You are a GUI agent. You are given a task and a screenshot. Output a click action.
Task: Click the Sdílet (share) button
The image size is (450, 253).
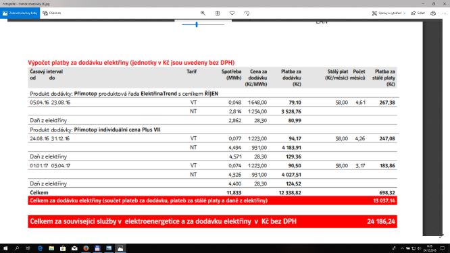[x=418, y=13]
